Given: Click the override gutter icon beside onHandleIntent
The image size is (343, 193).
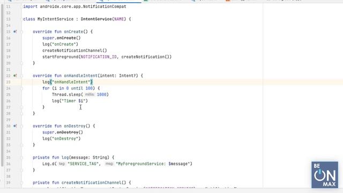Looking at the screenshot, I should pyautogui.click(x=15, y=76).
